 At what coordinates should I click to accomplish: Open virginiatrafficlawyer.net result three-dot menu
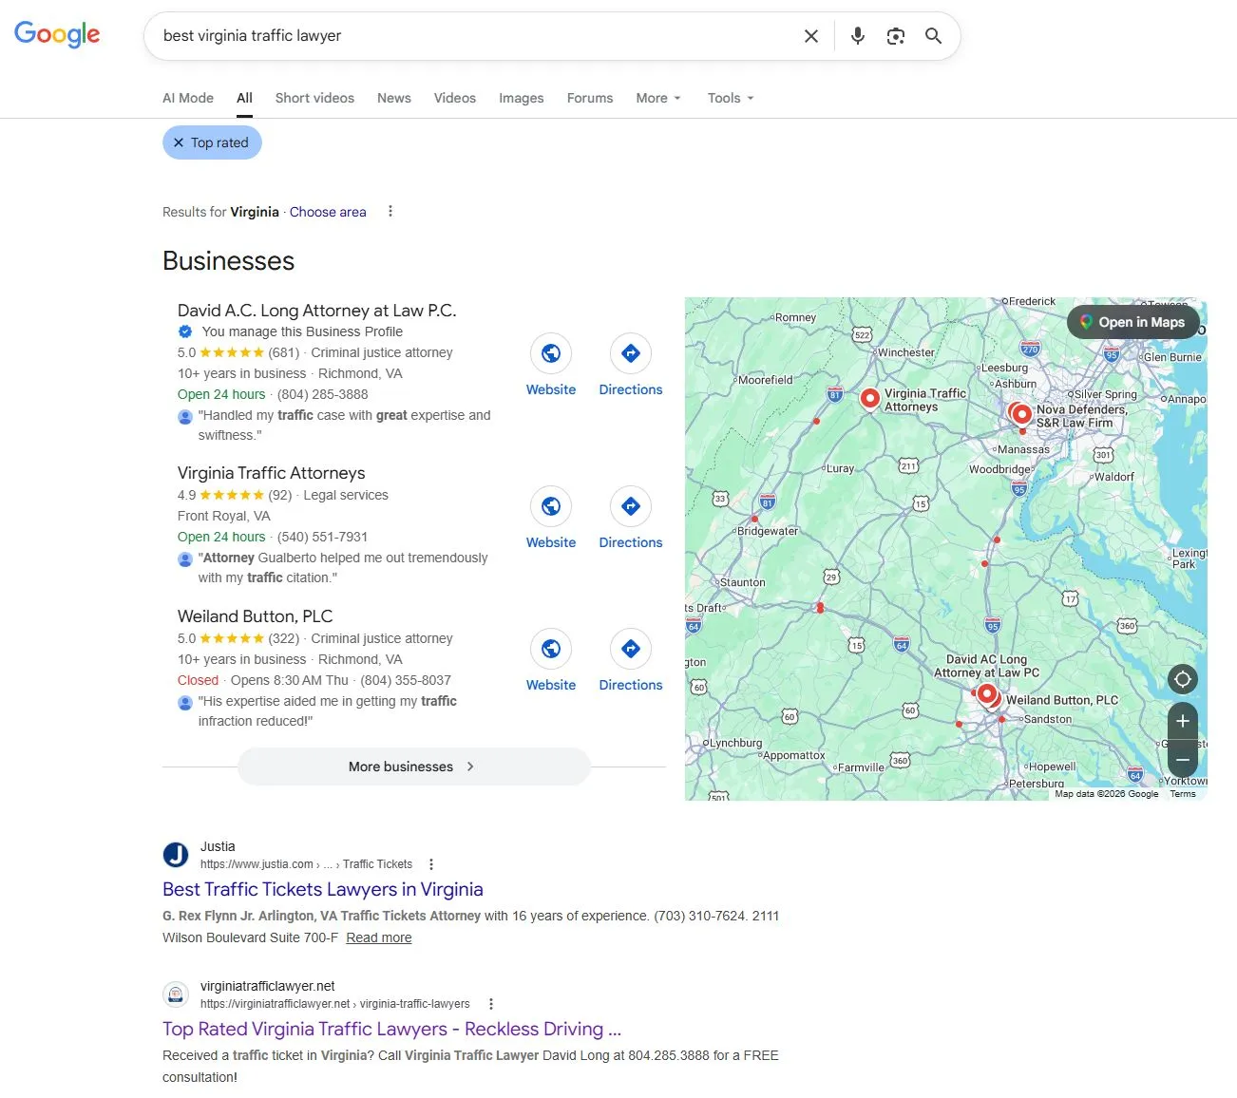click(x=491, y=1004)
